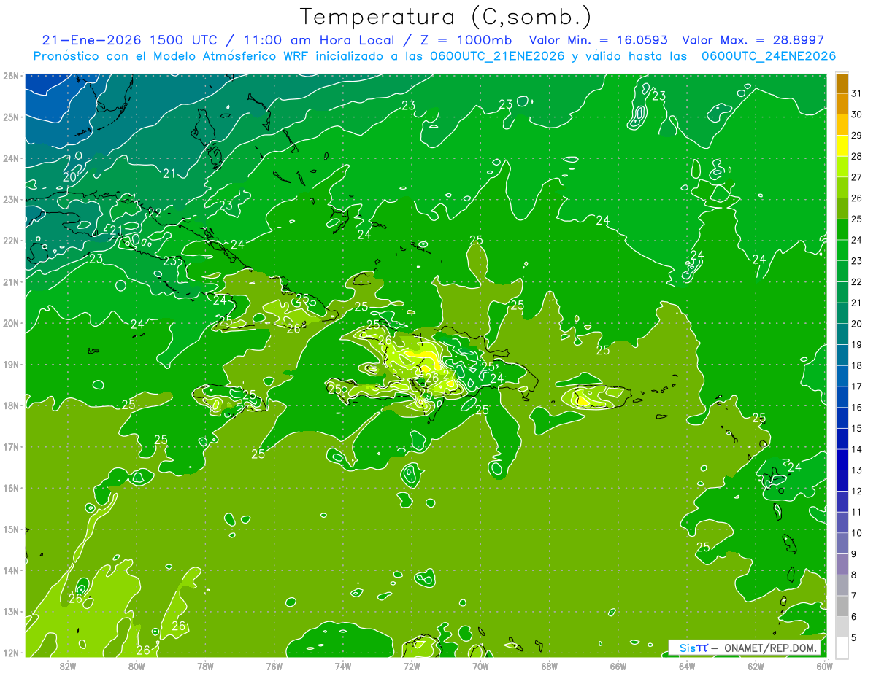Click the 19N latitude axis label
Screen dimensions: 876x676
(x=10, y=365)
